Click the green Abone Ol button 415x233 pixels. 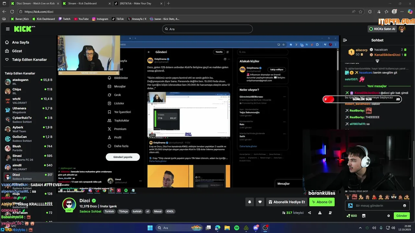(322, 202)
